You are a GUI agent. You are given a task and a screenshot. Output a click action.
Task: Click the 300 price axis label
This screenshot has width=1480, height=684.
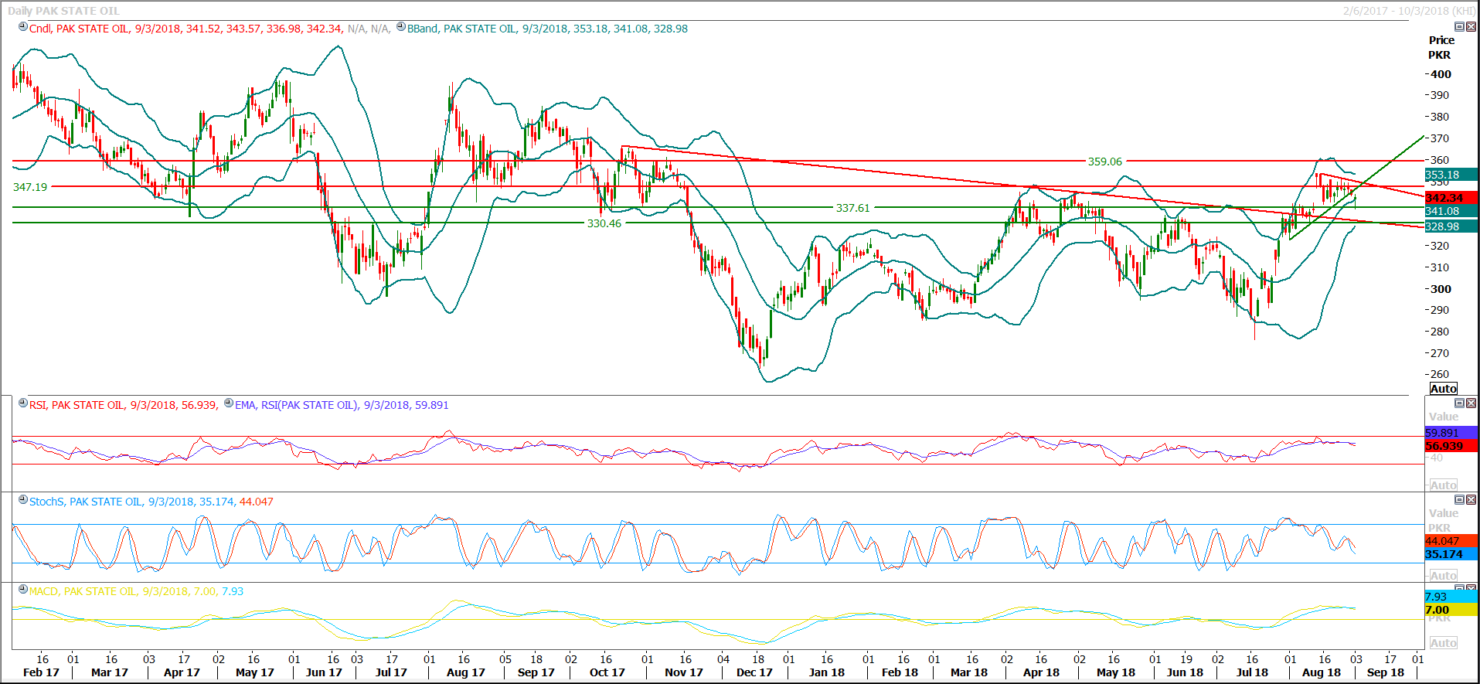click(1441, 289)
